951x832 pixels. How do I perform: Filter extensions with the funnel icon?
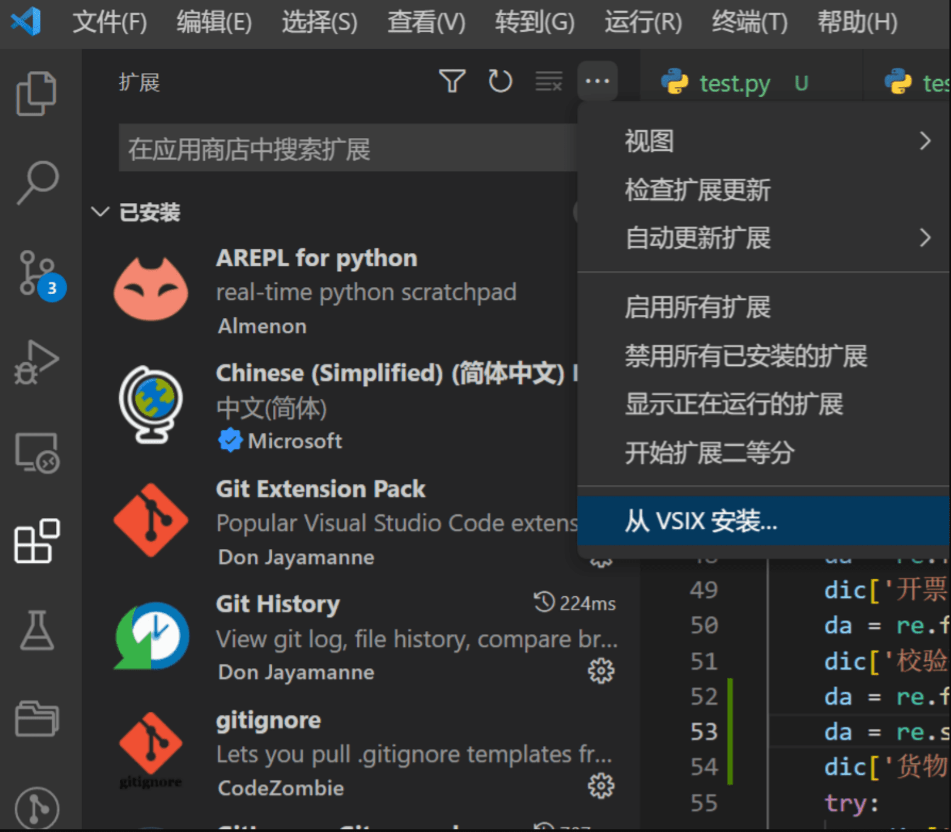tap(452, 81)
